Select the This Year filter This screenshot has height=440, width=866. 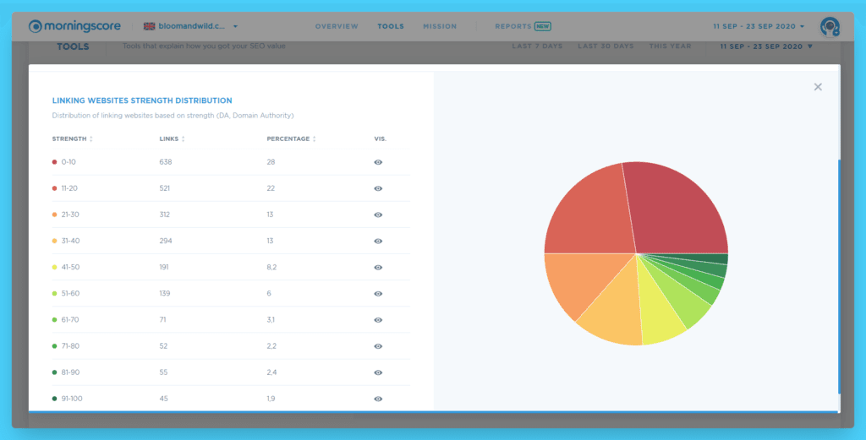click(x=670, y=46)
